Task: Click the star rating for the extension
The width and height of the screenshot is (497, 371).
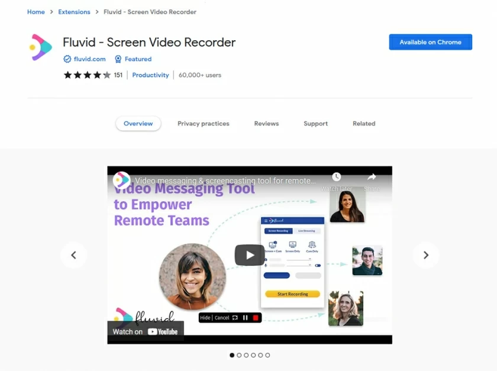Action: 87,75
